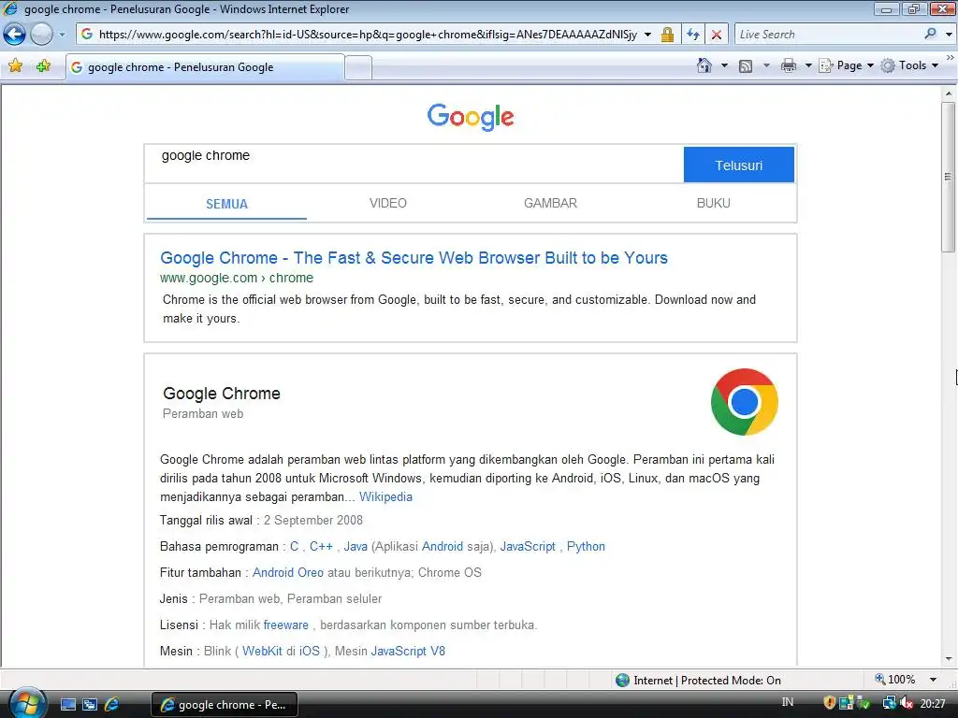Switch to the VIDEO results tab
This screenshot has width=958, height=718.
pyautogui.click(x=388, y=203)
